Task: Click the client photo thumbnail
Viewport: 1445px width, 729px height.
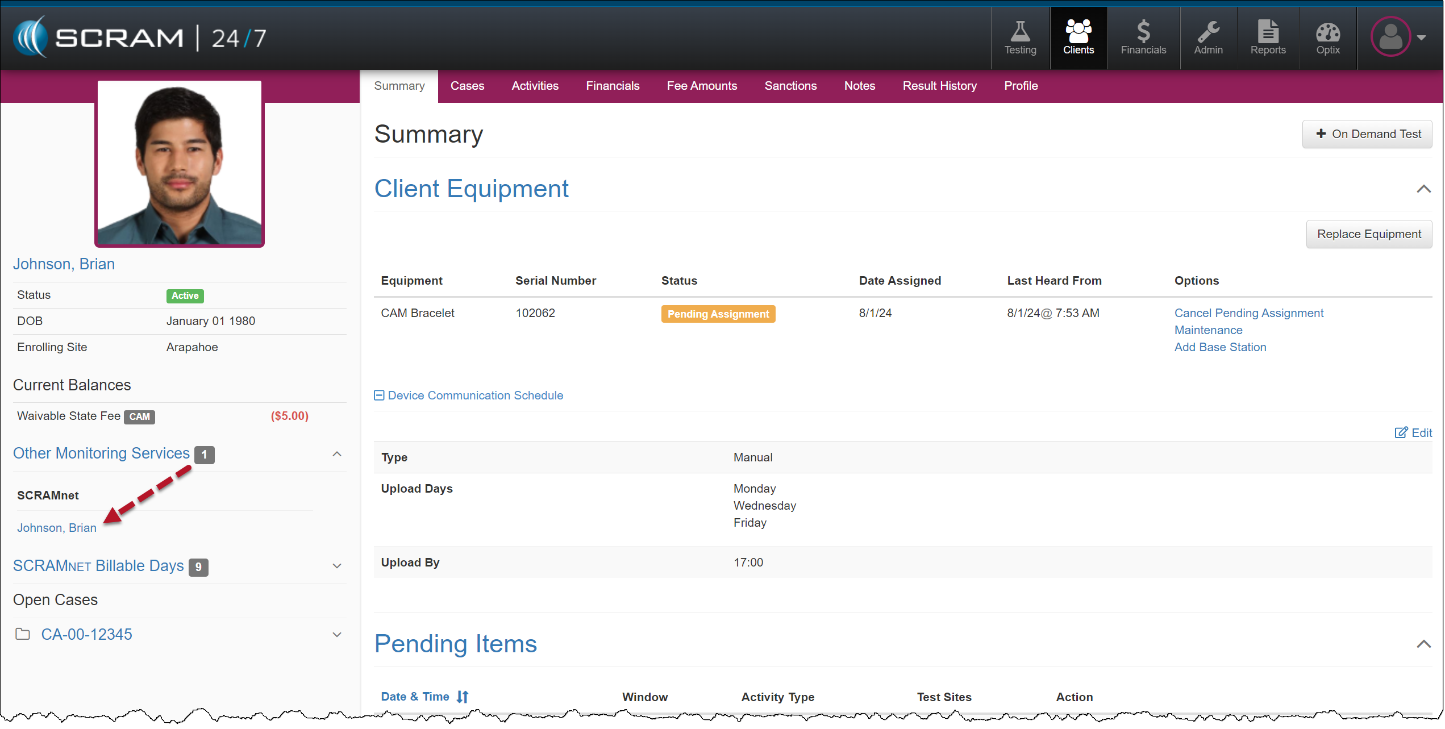Action: tap(180, 163)
